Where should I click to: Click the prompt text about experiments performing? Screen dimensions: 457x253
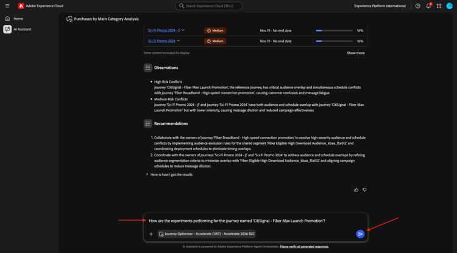point(237,221)
